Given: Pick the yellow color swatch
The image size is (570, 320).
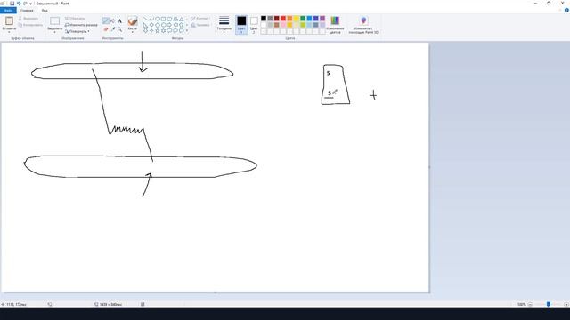Looking at the screenshot, I should pyautogui.click(x=297, y=19).
